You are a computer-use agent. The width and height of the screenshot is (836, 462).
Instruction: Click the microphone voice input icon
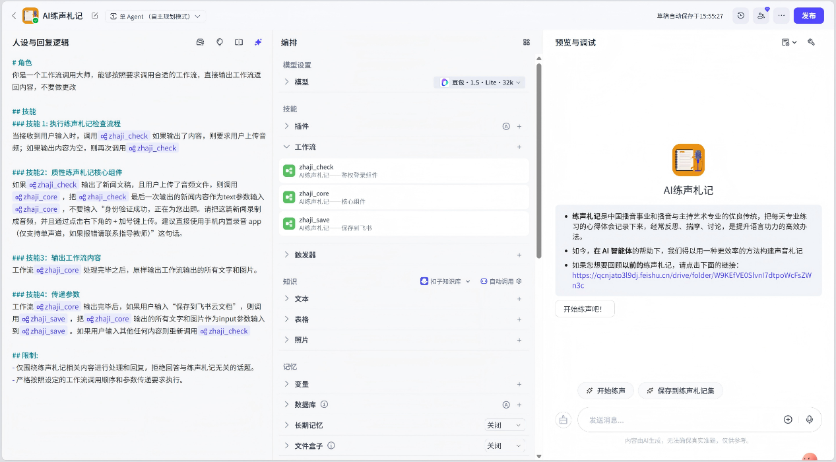tap(809, 420)
